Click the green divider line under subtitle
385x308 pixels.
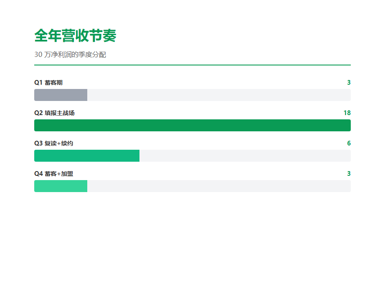coord(192,65)
